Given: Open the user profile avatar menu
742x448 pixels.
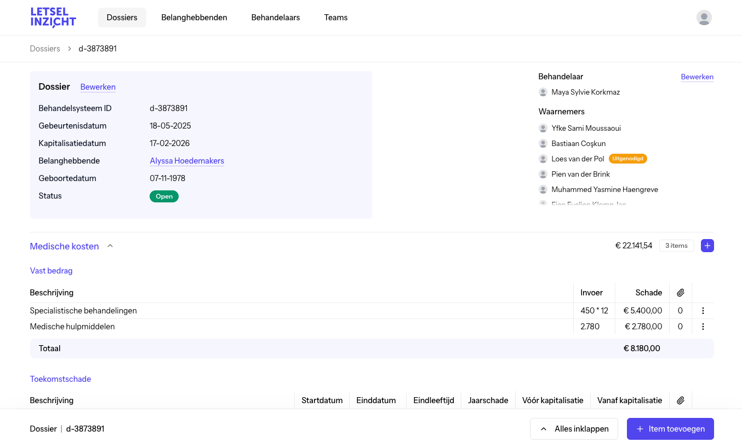Looking at the screenshot, I should point(704,18).
